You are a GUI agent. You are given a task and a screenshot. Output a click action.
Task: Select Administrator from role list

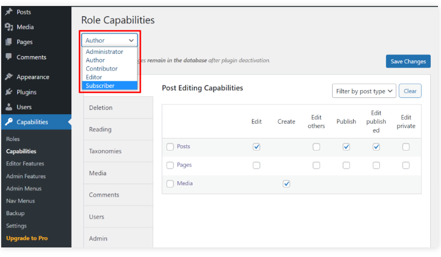(x=110, y=51)
